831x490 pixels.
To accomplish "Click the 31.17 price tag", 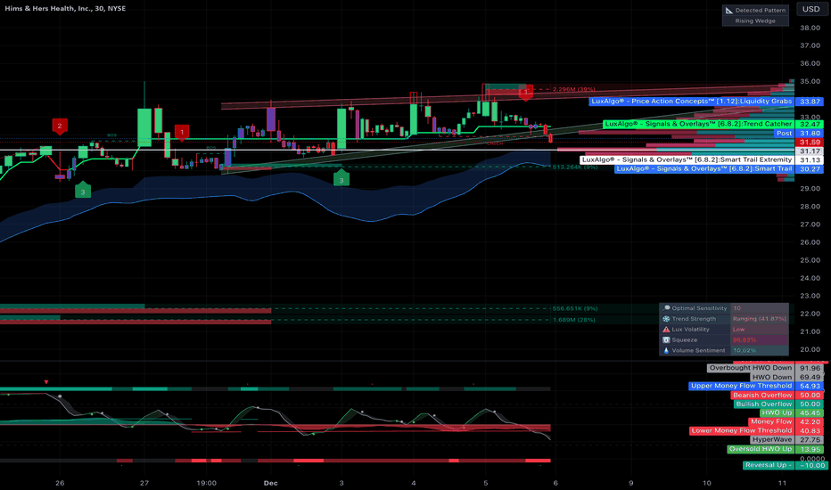I will click(x=810, y=151).
